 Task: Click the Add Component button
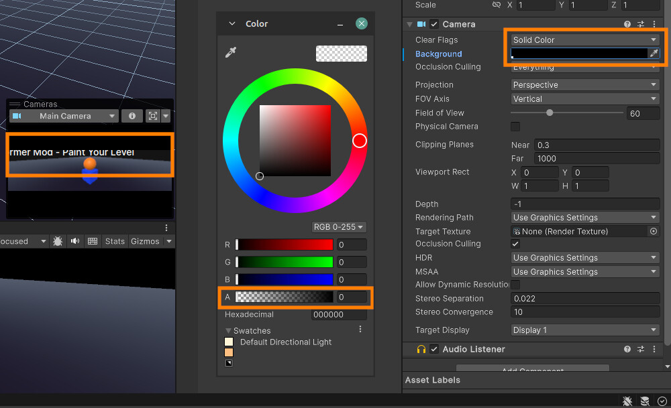(533, 368)
